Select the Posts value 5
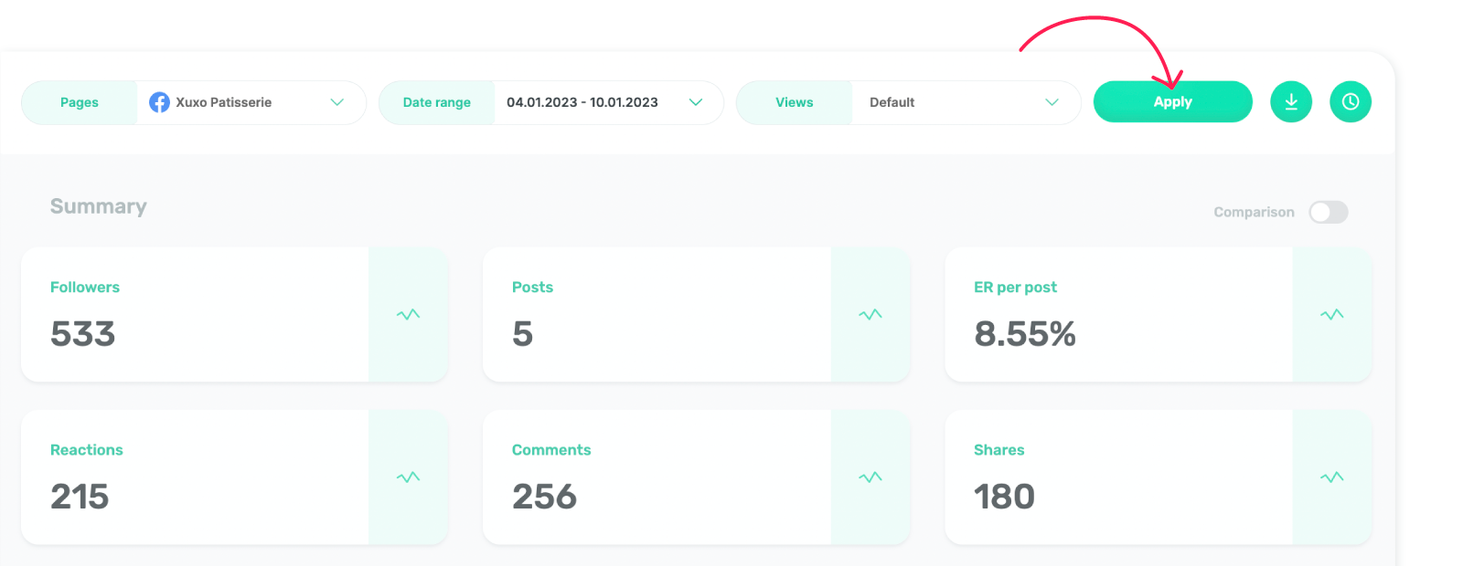 (x=522, y=334)
